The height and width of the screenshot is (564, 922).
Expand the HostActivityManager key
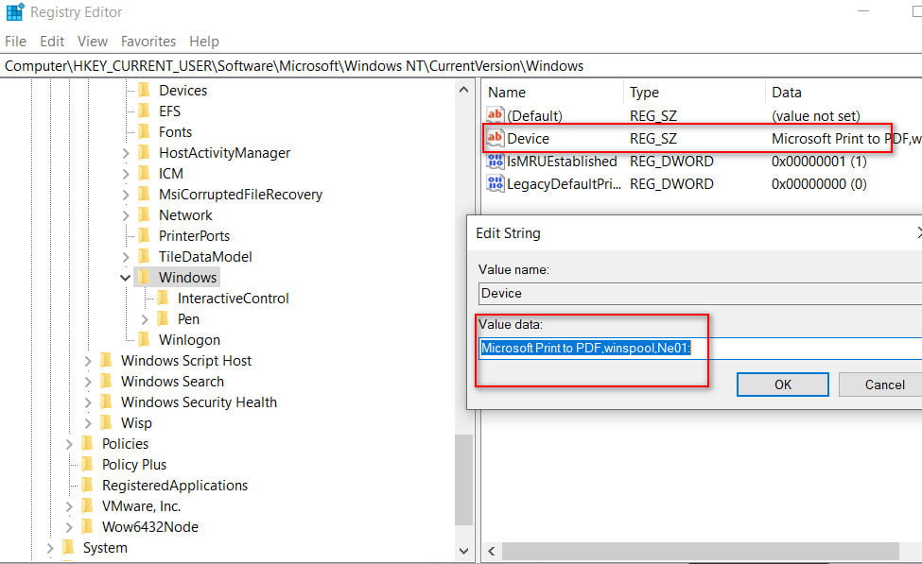[x=126, y=153]
